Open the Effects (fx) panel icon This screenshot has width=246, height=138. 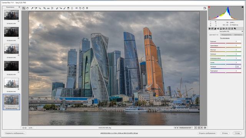[226, 29]
